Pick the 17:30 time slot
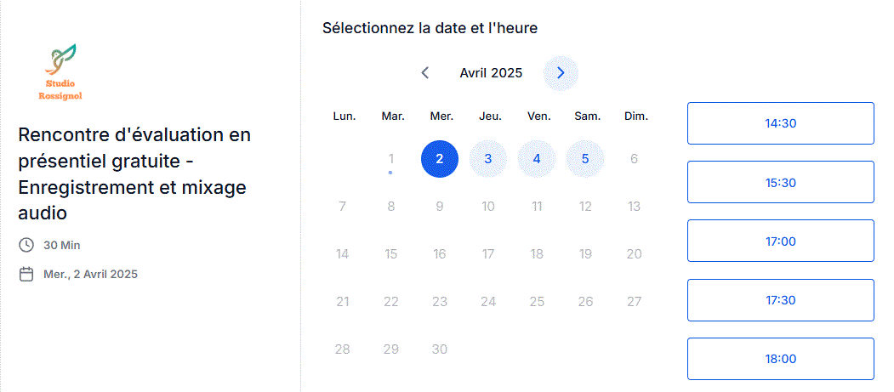This screenshot has height=392, width=894. tap(780, 300)
